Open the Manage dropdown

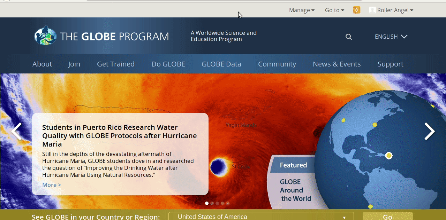[302, 10]
